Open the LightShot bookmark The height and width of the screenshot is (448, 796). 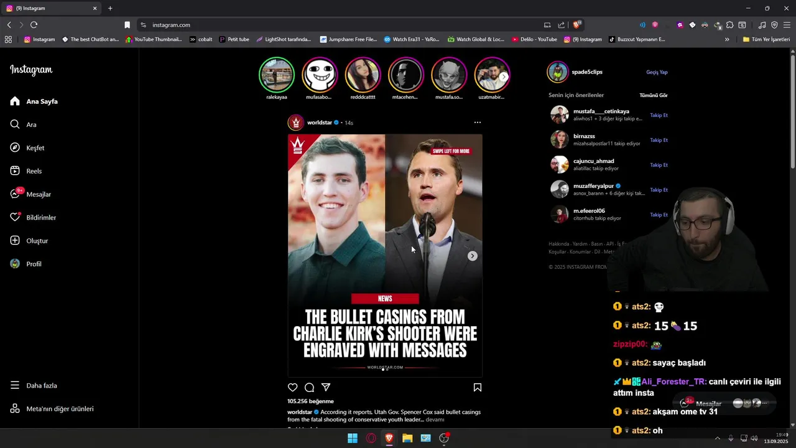click(284, 39)
